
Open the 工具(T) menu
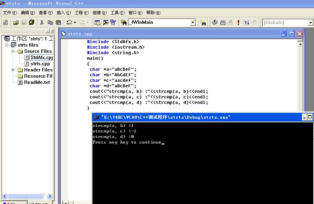118,13
